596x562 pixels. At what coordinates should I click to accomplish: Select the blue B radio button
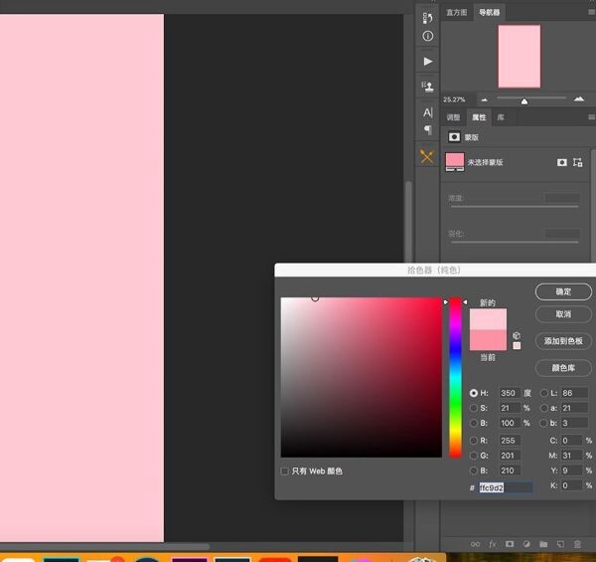(474, 470)
